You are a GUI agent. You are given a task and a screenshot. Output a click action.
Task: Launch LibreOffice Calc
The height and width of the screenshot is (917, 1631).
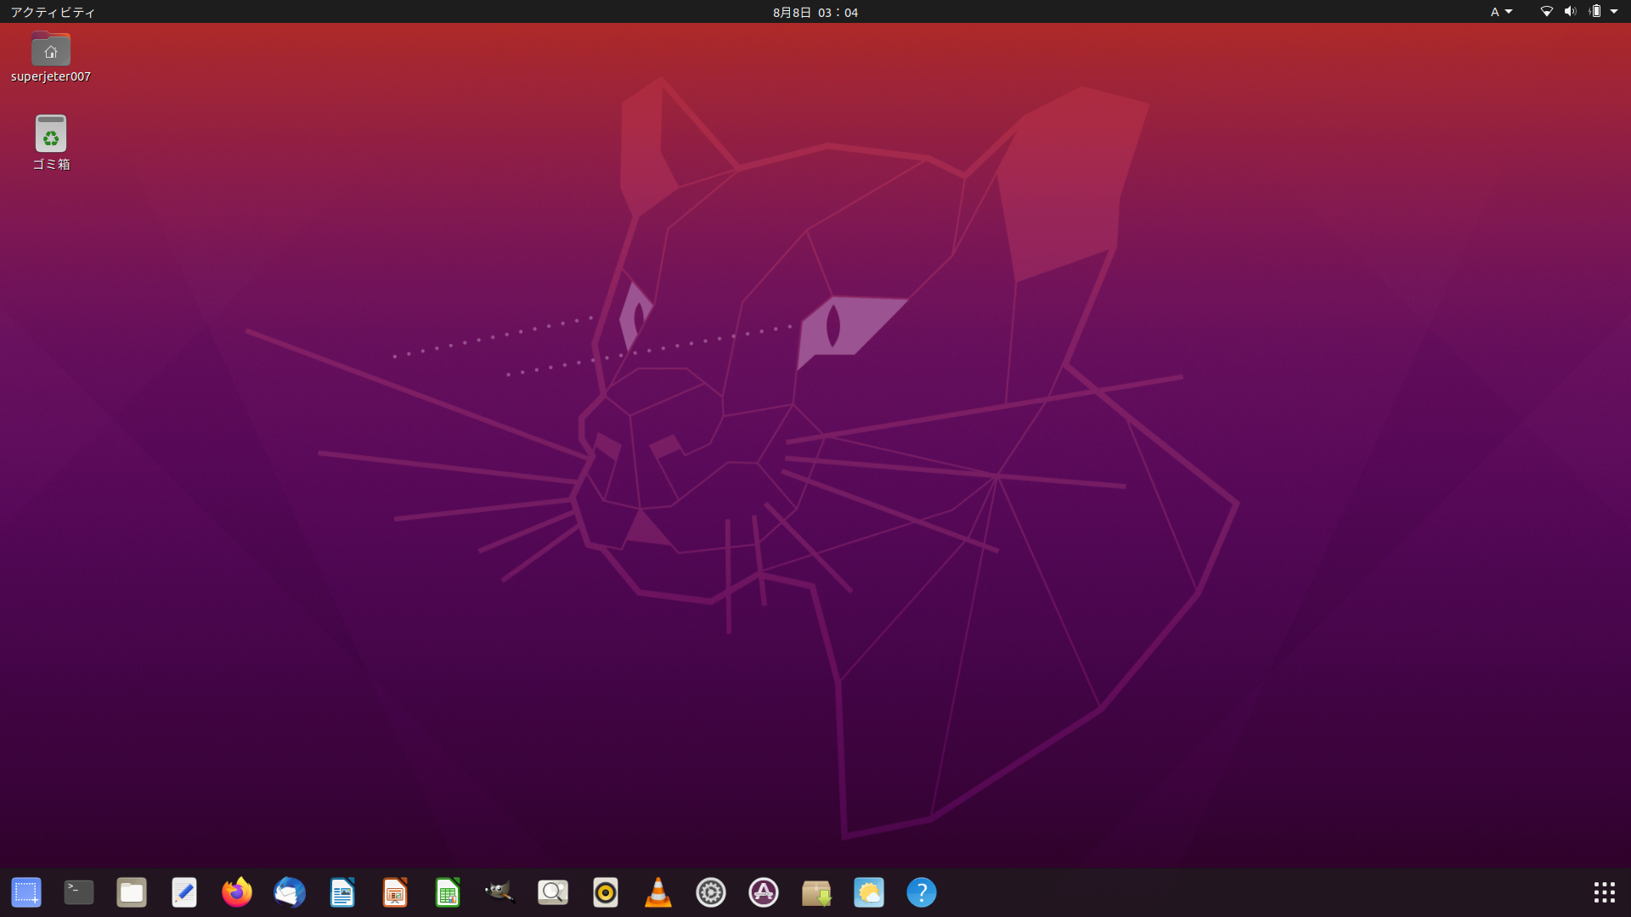pos(448,892)
